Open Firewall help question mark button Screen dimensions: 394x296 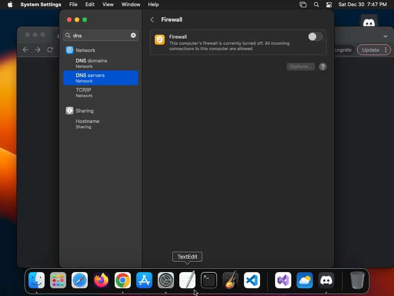click(323, 67)
